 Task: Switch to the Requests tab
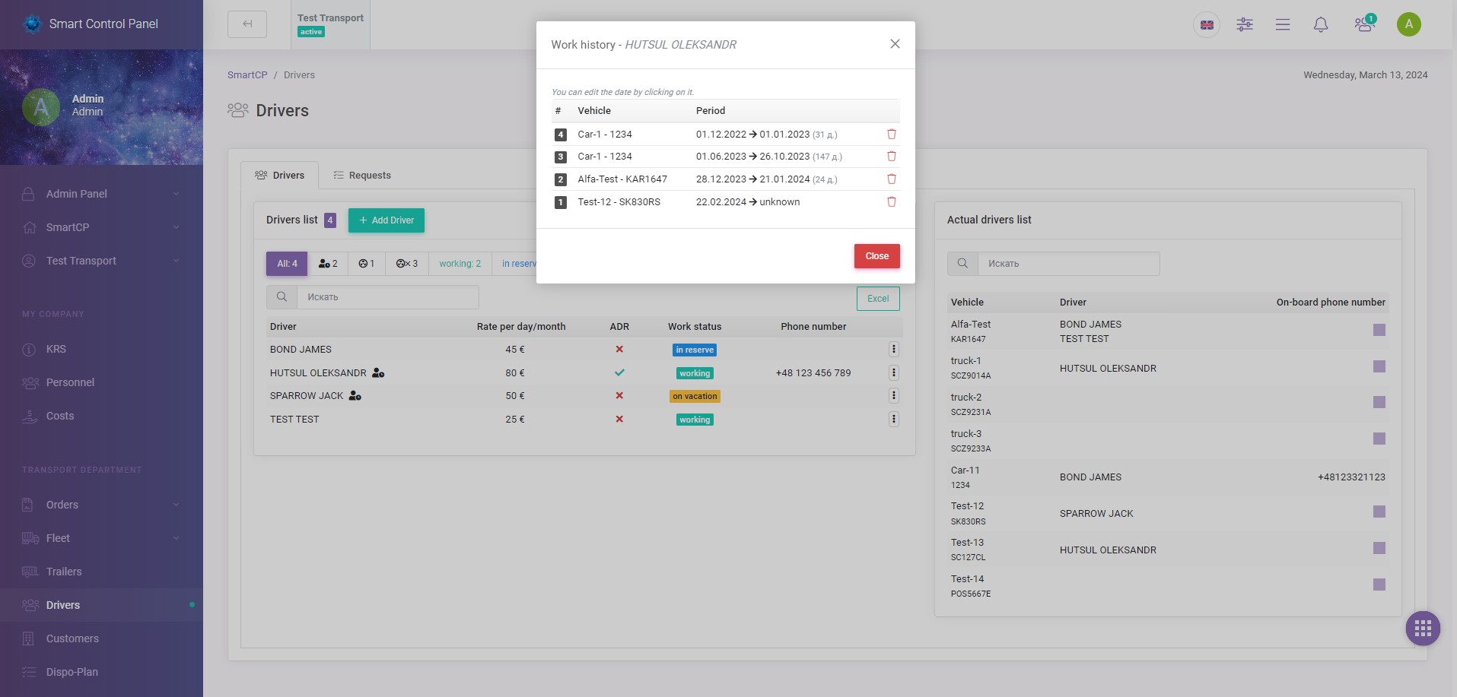[370, 175]
